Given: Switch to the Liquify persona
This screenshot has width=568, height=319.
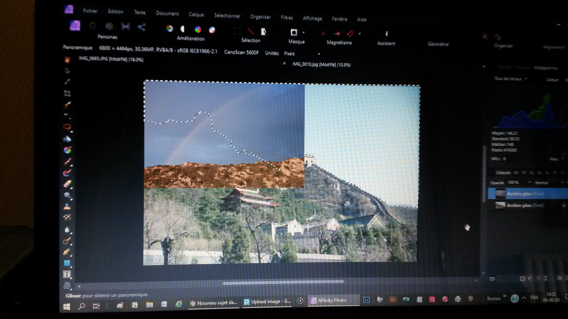Looking at the screenshot, I should pos(93,26).
